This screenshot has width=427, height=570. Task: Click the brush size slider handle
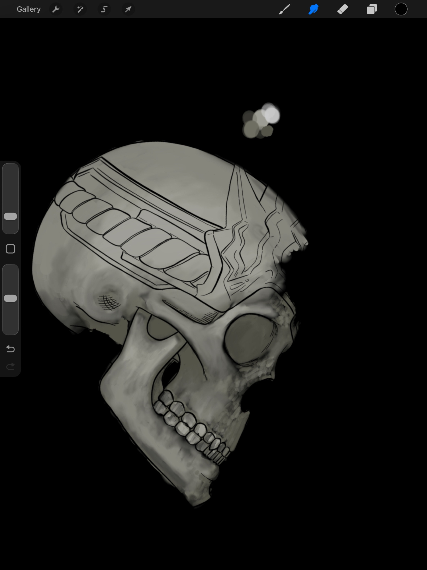11,216
